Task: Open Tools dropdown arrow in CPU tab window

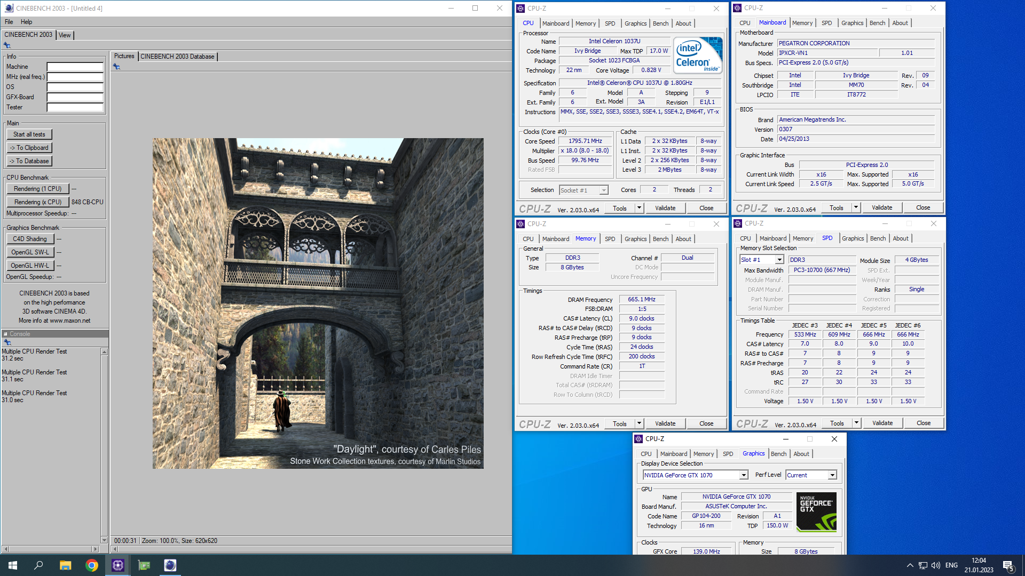Action: tap(639, 208)
